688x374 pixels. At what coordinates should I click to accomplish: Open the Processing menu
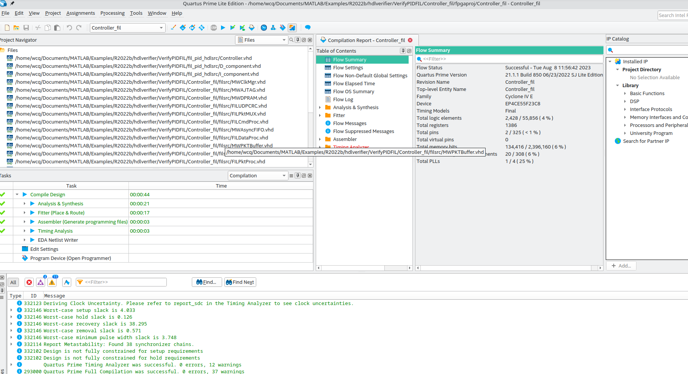click(112, 13)
